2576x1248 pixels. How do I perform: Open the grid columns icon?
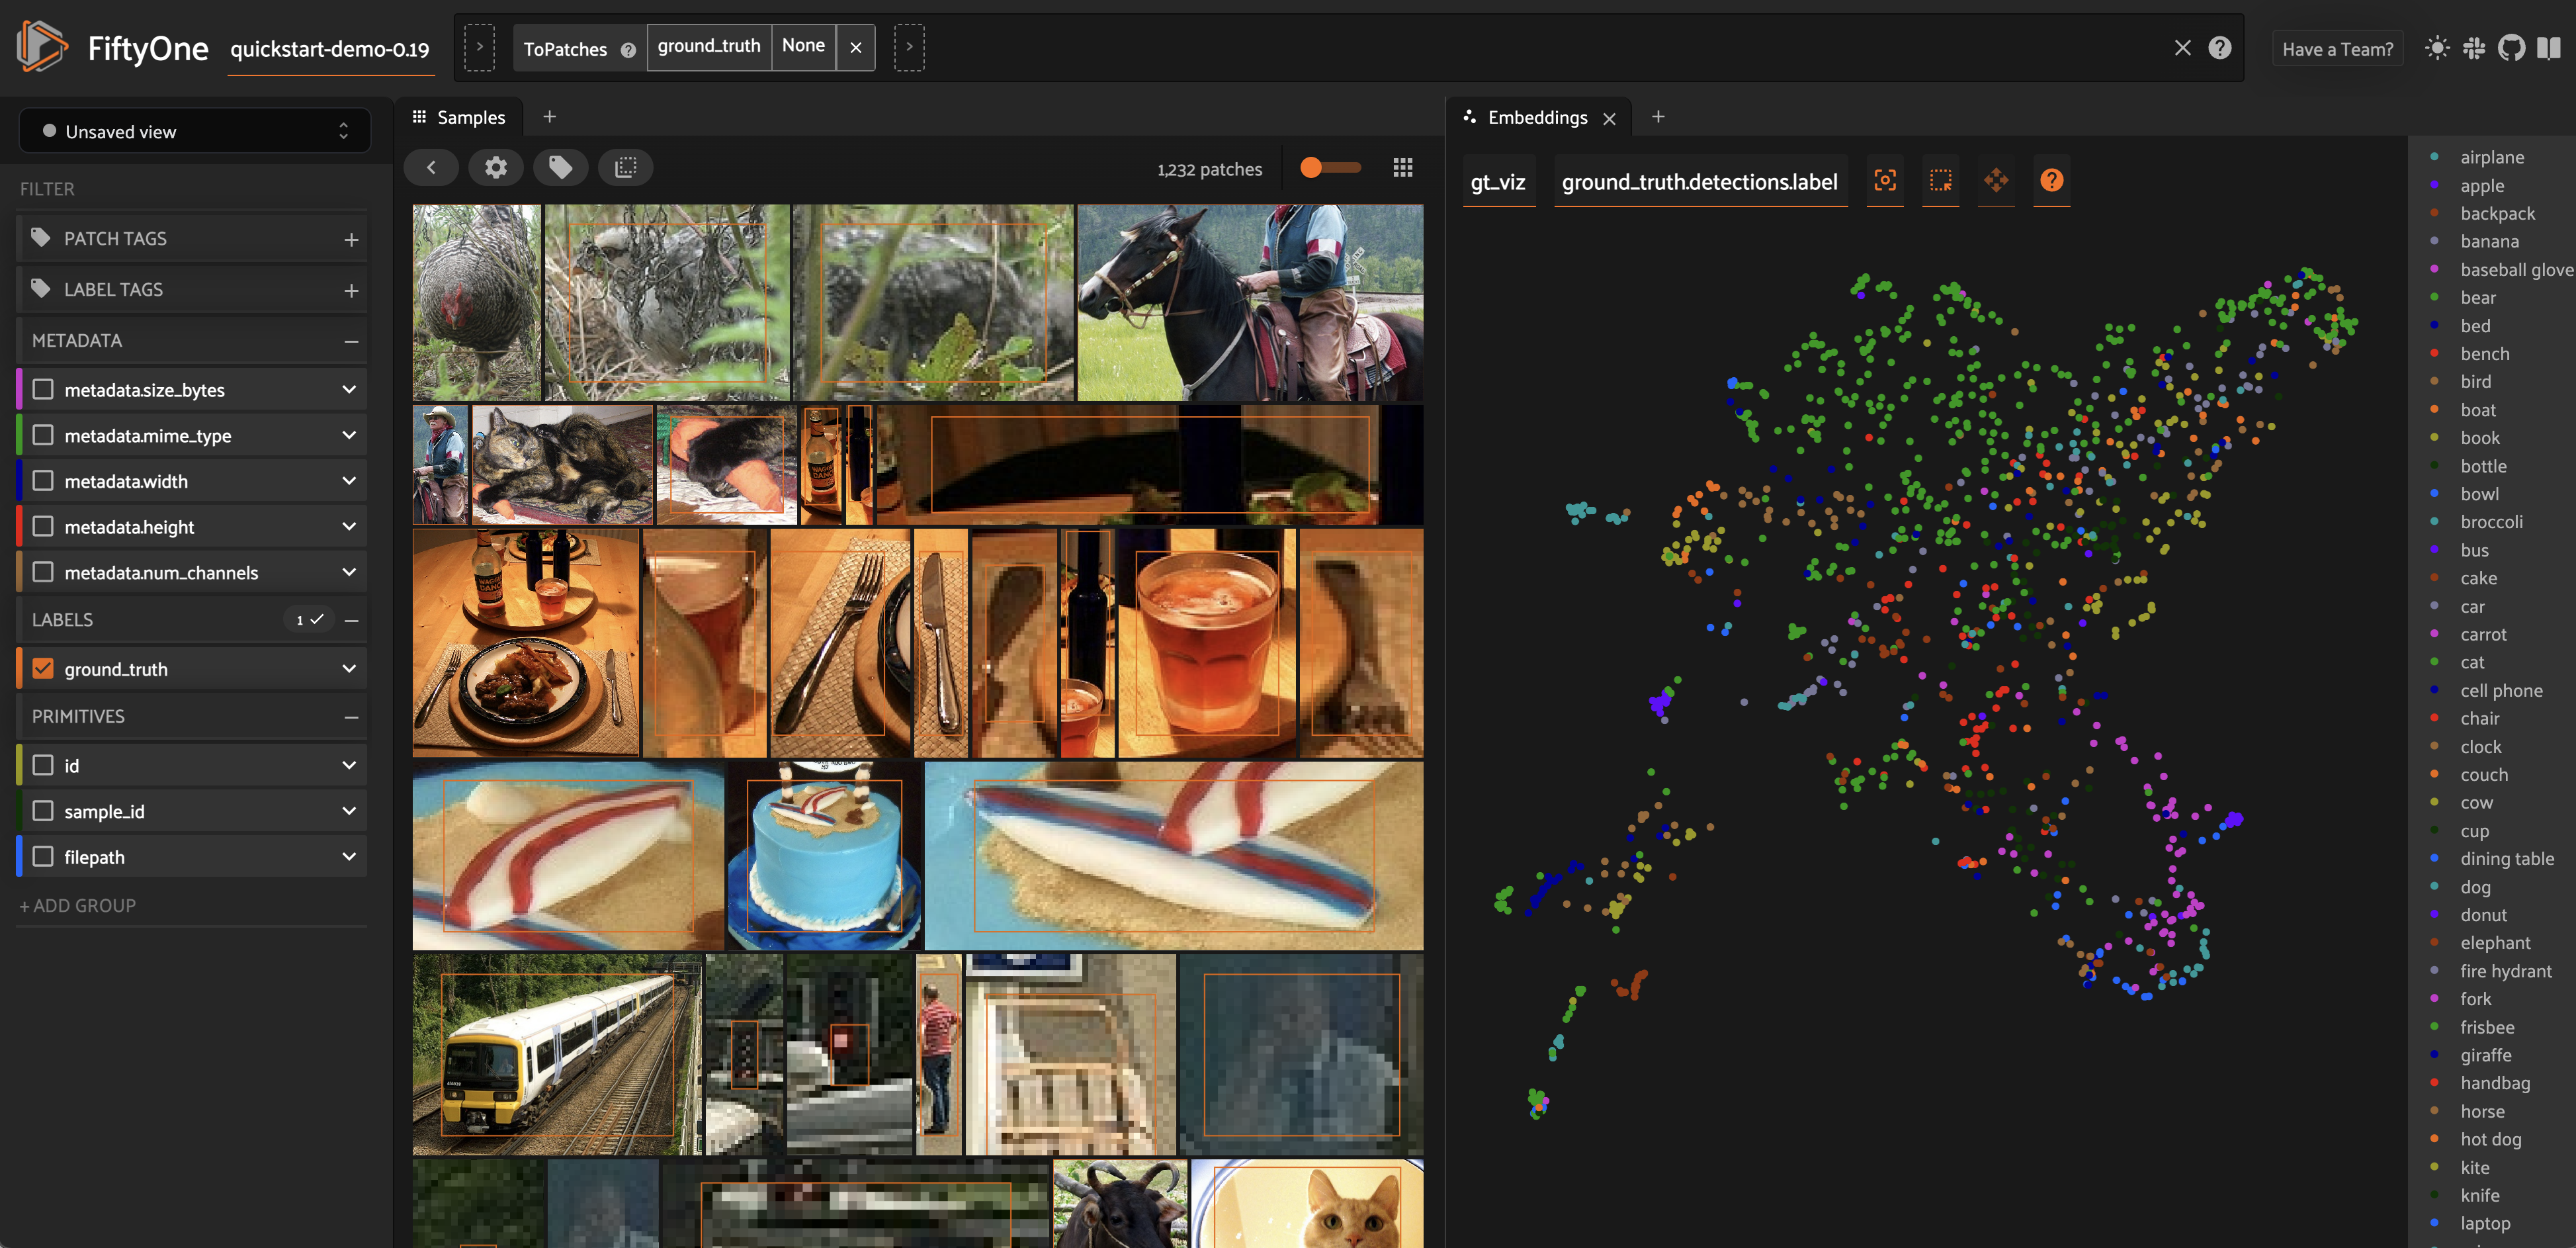coord(1403,168)
